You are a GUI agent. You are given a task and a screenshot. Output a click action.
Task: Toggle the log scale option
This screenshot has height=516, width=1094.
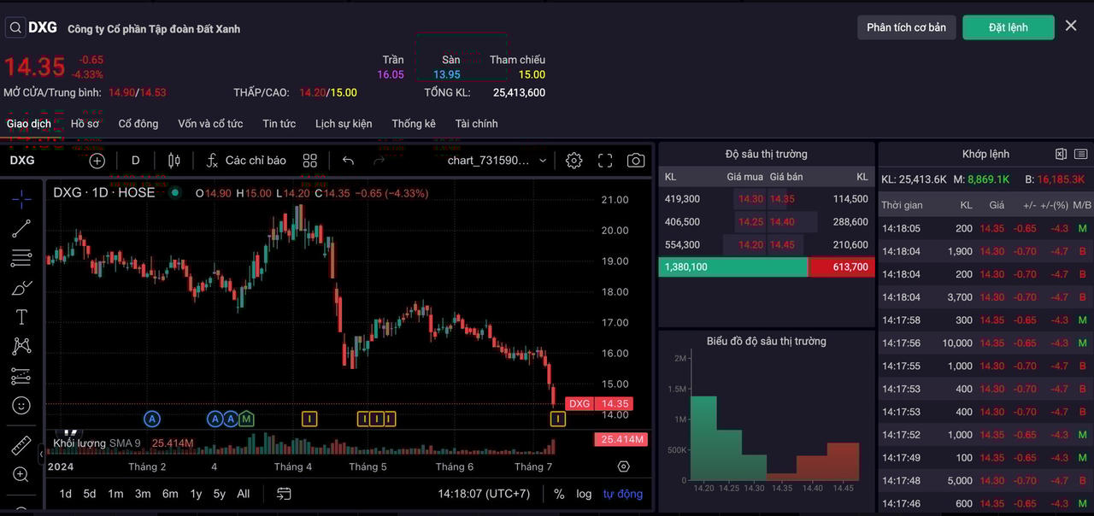[x=584, y=494]
